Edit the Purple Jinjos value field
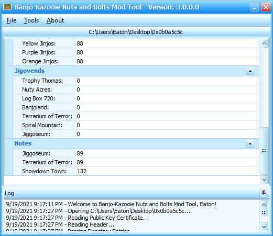Image resolution: width=273 pixels, height=236 pixels. pyautogui.click(x=167, y=52)
